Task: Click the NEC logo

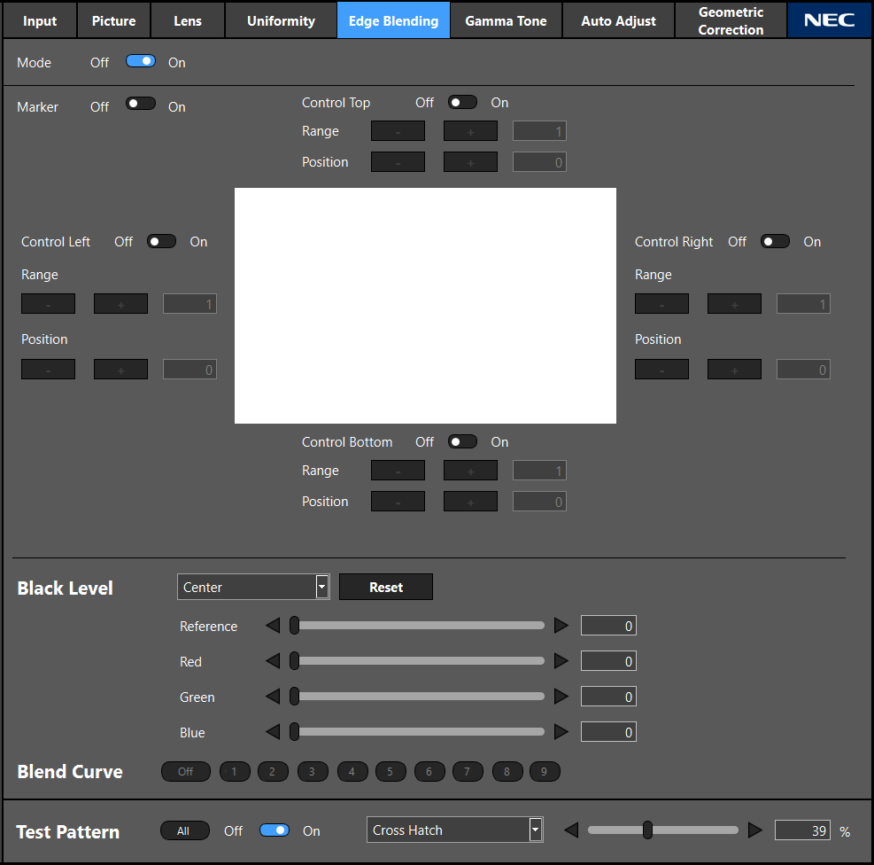Action: point(829,20)
